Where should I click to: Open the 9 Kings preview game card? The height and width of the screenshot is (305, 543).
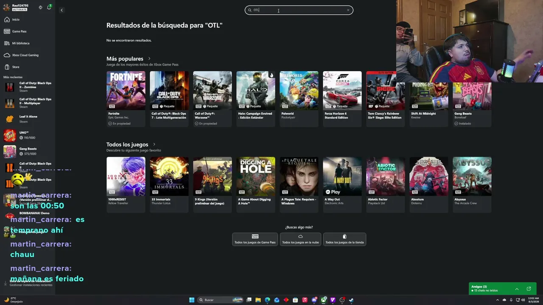pyautogui.click(x=212, y=184)
